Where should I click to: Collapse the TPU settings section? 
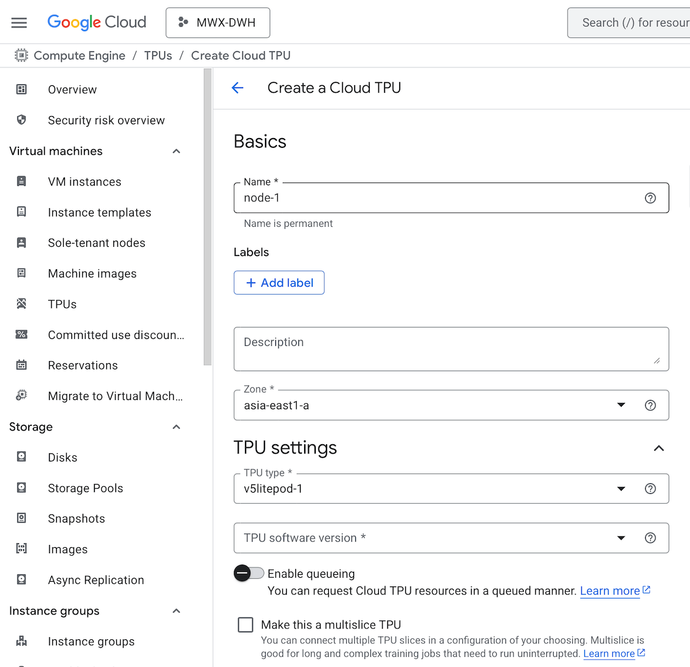click(659, 448)
